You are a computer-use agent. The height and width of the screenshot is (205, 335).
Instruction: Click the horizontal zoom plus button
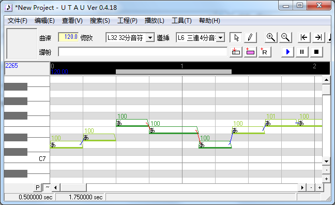[x=319, y=188]
